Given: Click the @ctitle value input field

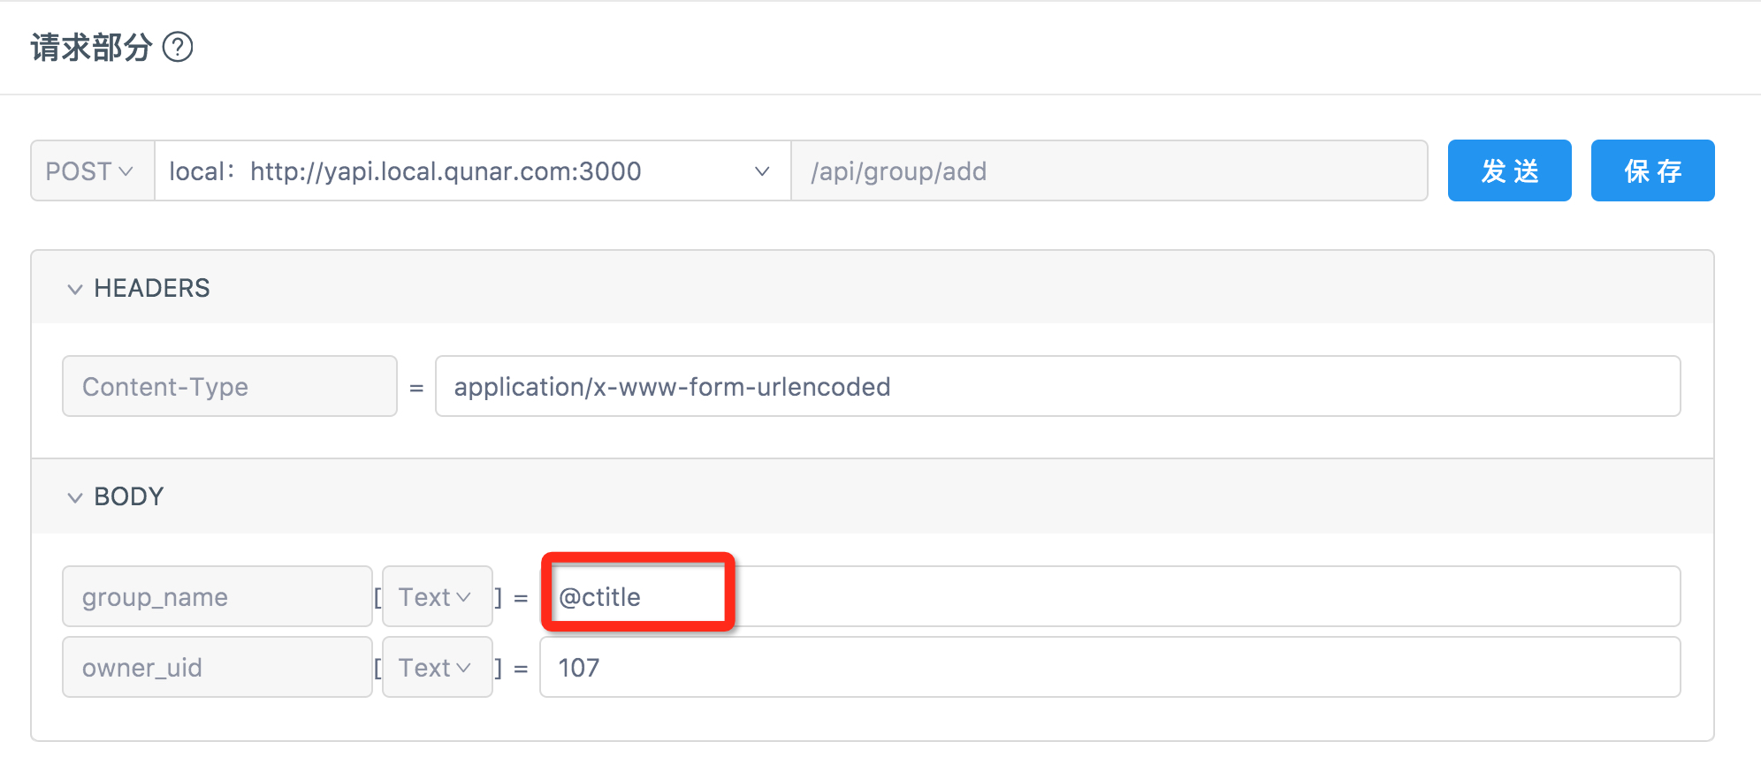Looking at the screenshot, I should click(x=1109, y=597).
